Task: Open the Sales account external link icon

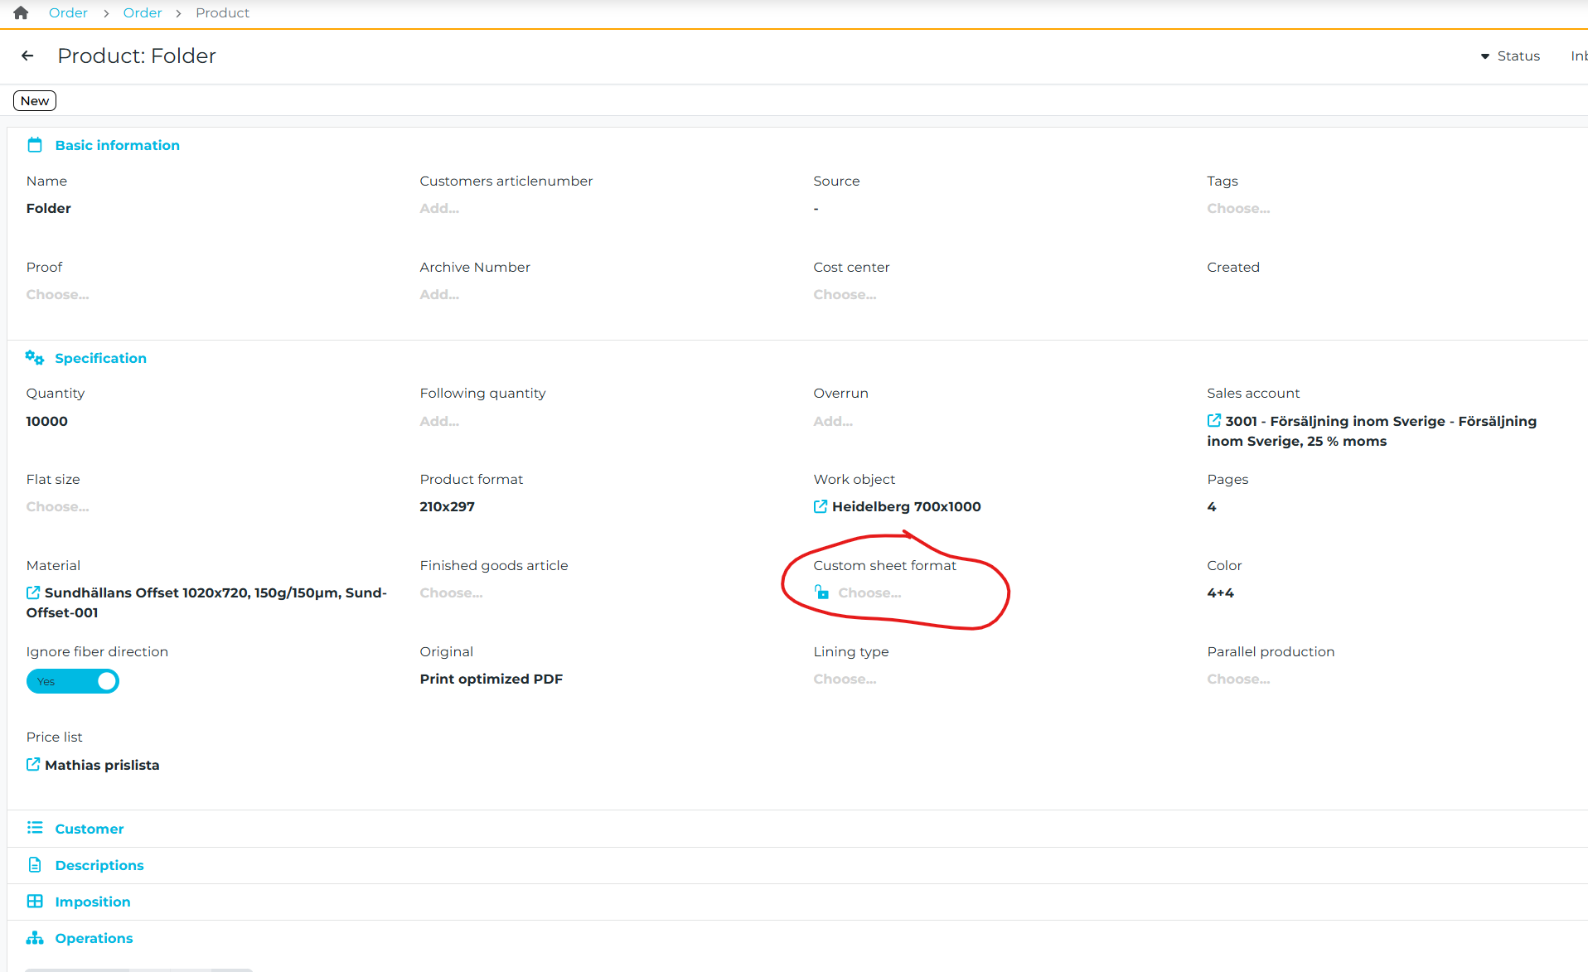Action: coord(1213,421)
